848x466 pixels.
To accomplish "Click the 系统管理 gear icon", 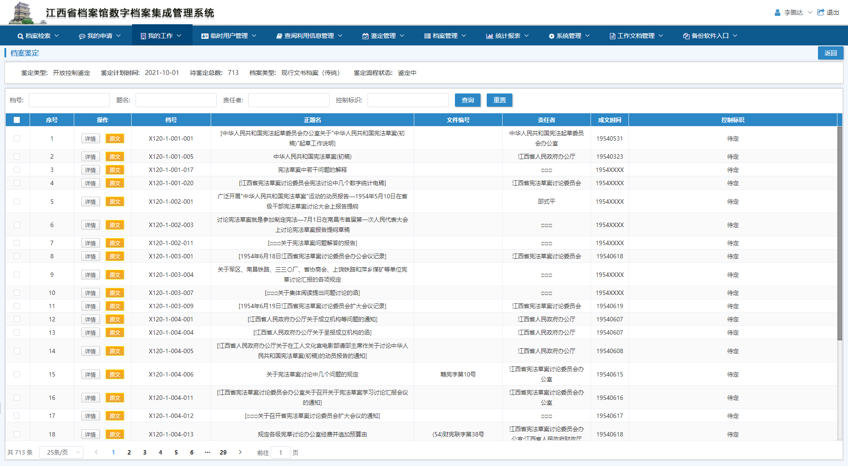I will (551, 36).
